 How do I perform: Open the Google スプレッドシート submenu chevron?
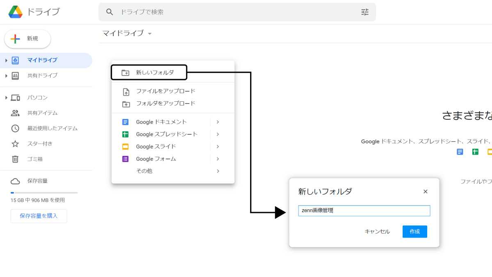[x=218, y=134]
